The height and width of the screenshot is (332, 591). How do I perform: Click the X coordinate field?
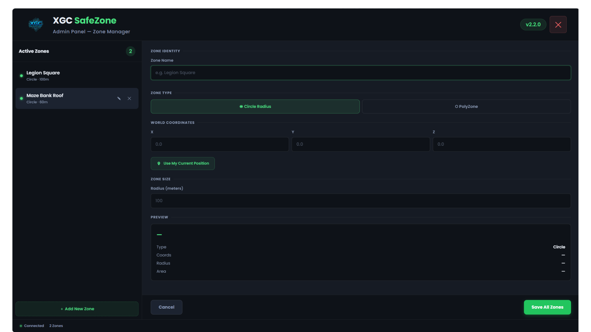[x=220, y=144]
